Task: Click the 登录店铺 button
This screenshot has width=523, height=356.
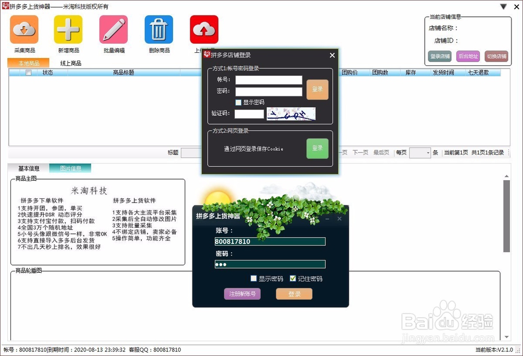Action: pos(440,56)
